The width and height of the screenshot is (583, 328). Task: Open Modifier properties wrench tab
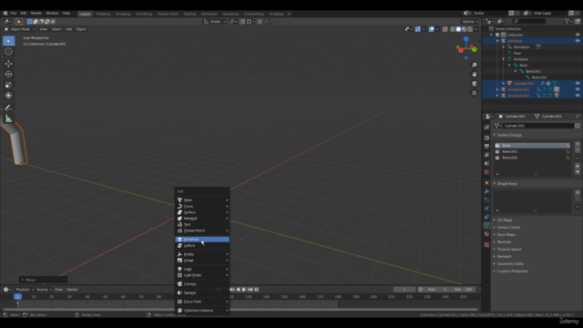(486, 191)
